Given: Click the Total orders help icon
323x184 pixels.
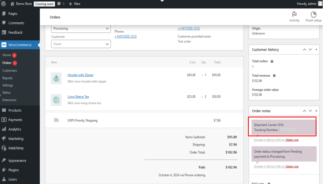Looking at the screenshot, I should pyautogui.click(x=272, y=61).
